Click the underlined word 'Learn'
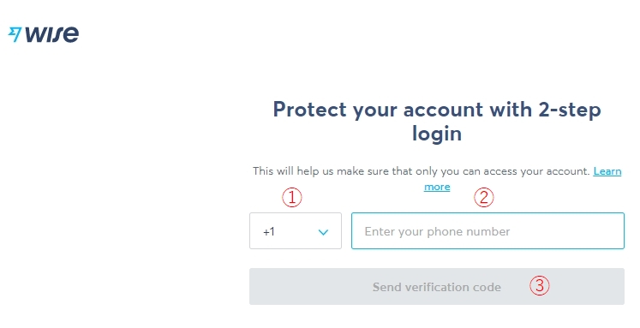Image resolution: width=640 pixels, height=328 pixels. click(607, 171)
